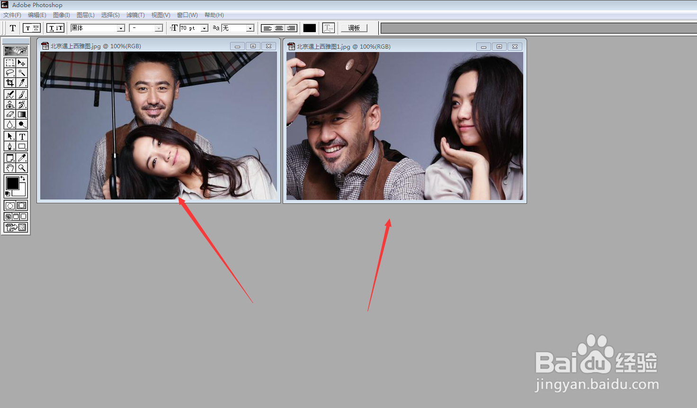
Task: Select the Dodge tool
Action: pos(22,124)
